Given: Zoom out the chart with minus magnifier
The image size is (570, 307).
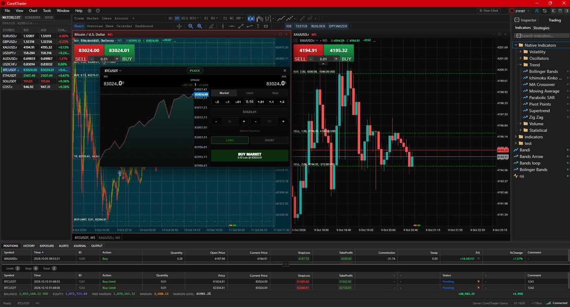Looking at the screenshot, I should click(x=191, y=26).
